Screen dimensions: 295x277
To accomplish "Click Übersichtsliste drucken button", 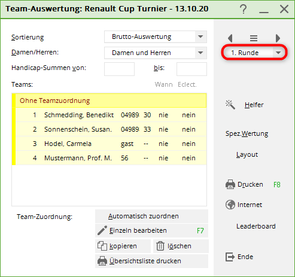I will [151, 261].
